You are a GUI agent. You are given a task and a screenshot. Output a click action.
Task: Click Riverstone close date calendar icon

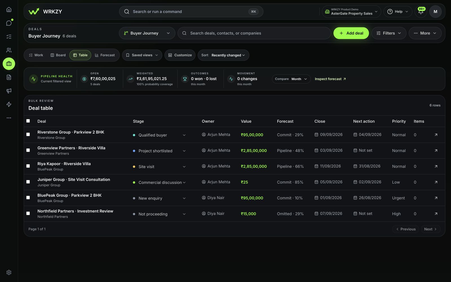pos(316,135)
